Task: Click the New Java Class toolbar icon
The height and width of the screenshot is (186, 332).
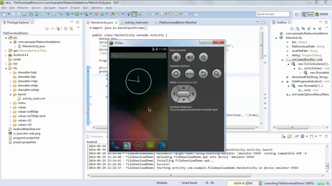Action: (x=102, y=14)
